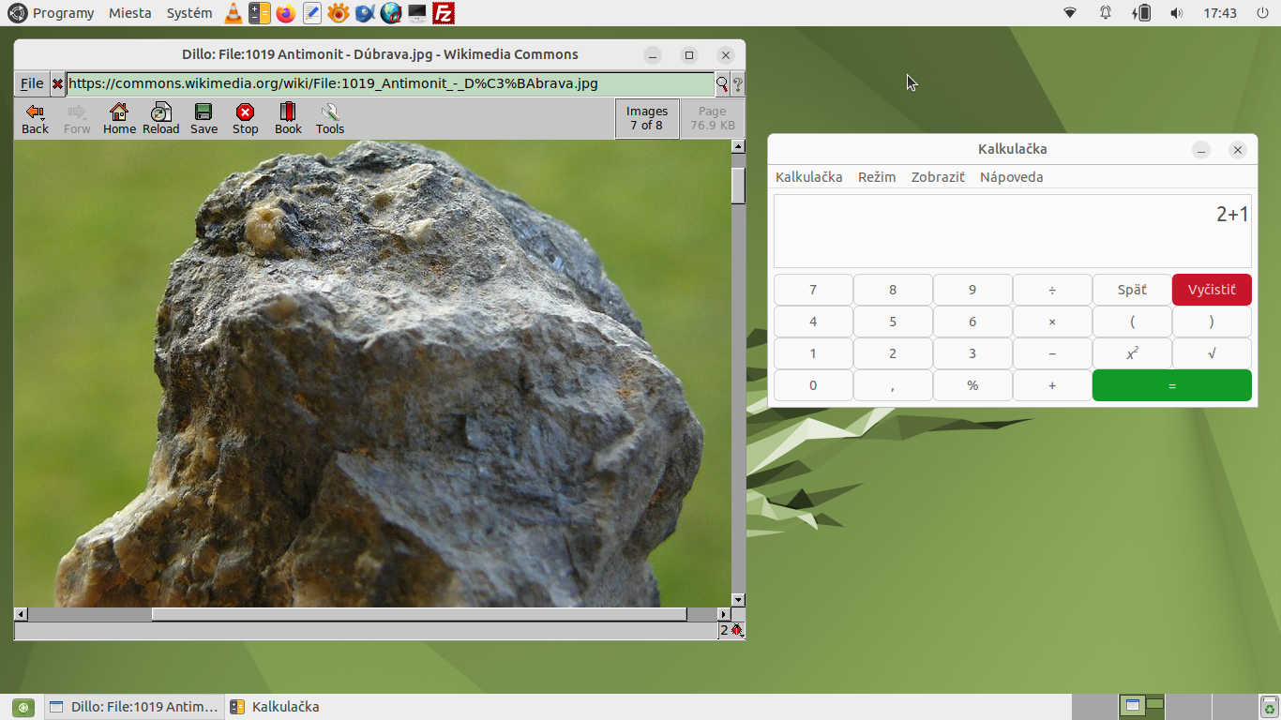Clear the Dillo URL with red X
Image resolution: width=1281 pixels, height=720 pixels.
pyautogui.click(x=57, y=83)
